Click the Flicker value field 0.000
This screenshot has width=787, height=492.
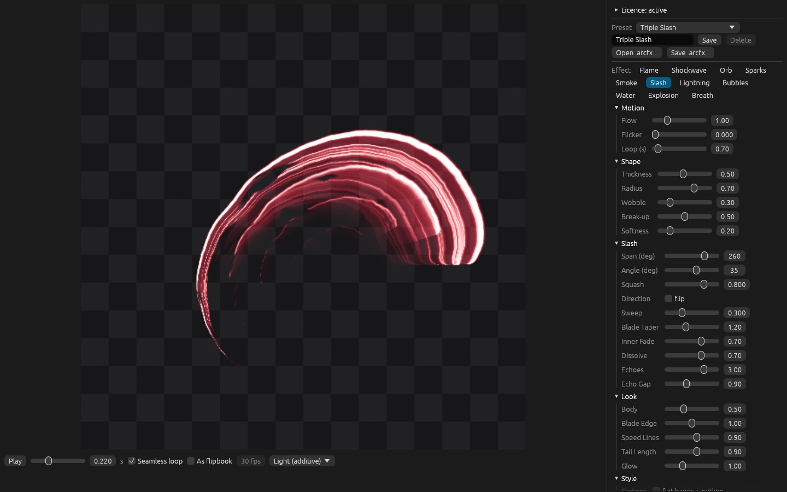(724, 134)
